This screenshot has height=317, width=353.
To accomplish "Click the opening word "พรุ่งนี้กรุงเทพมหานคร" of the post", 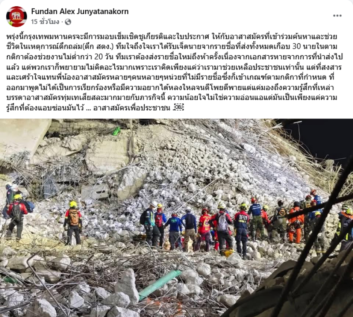I will (36, 37).
